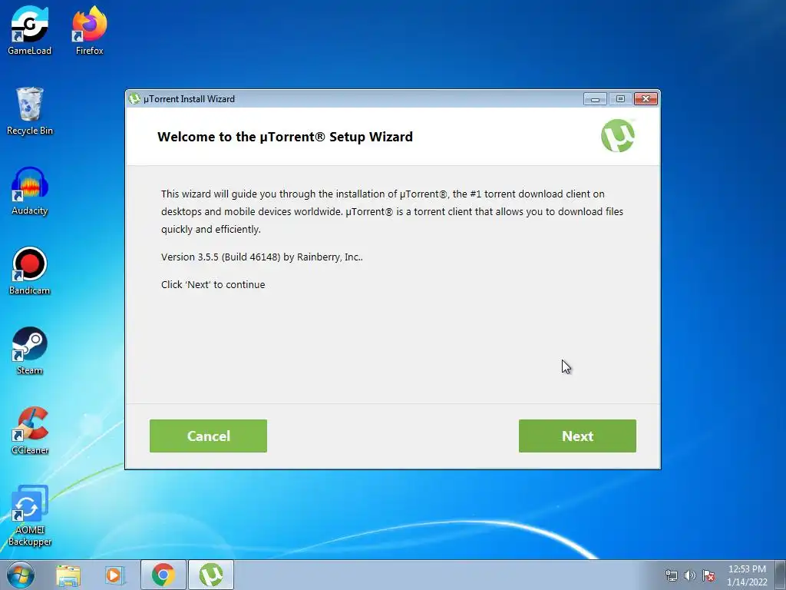Select the CCleaner desktop icon
The height and width of the screenshot is (590, 786).
tap(30, 430)
